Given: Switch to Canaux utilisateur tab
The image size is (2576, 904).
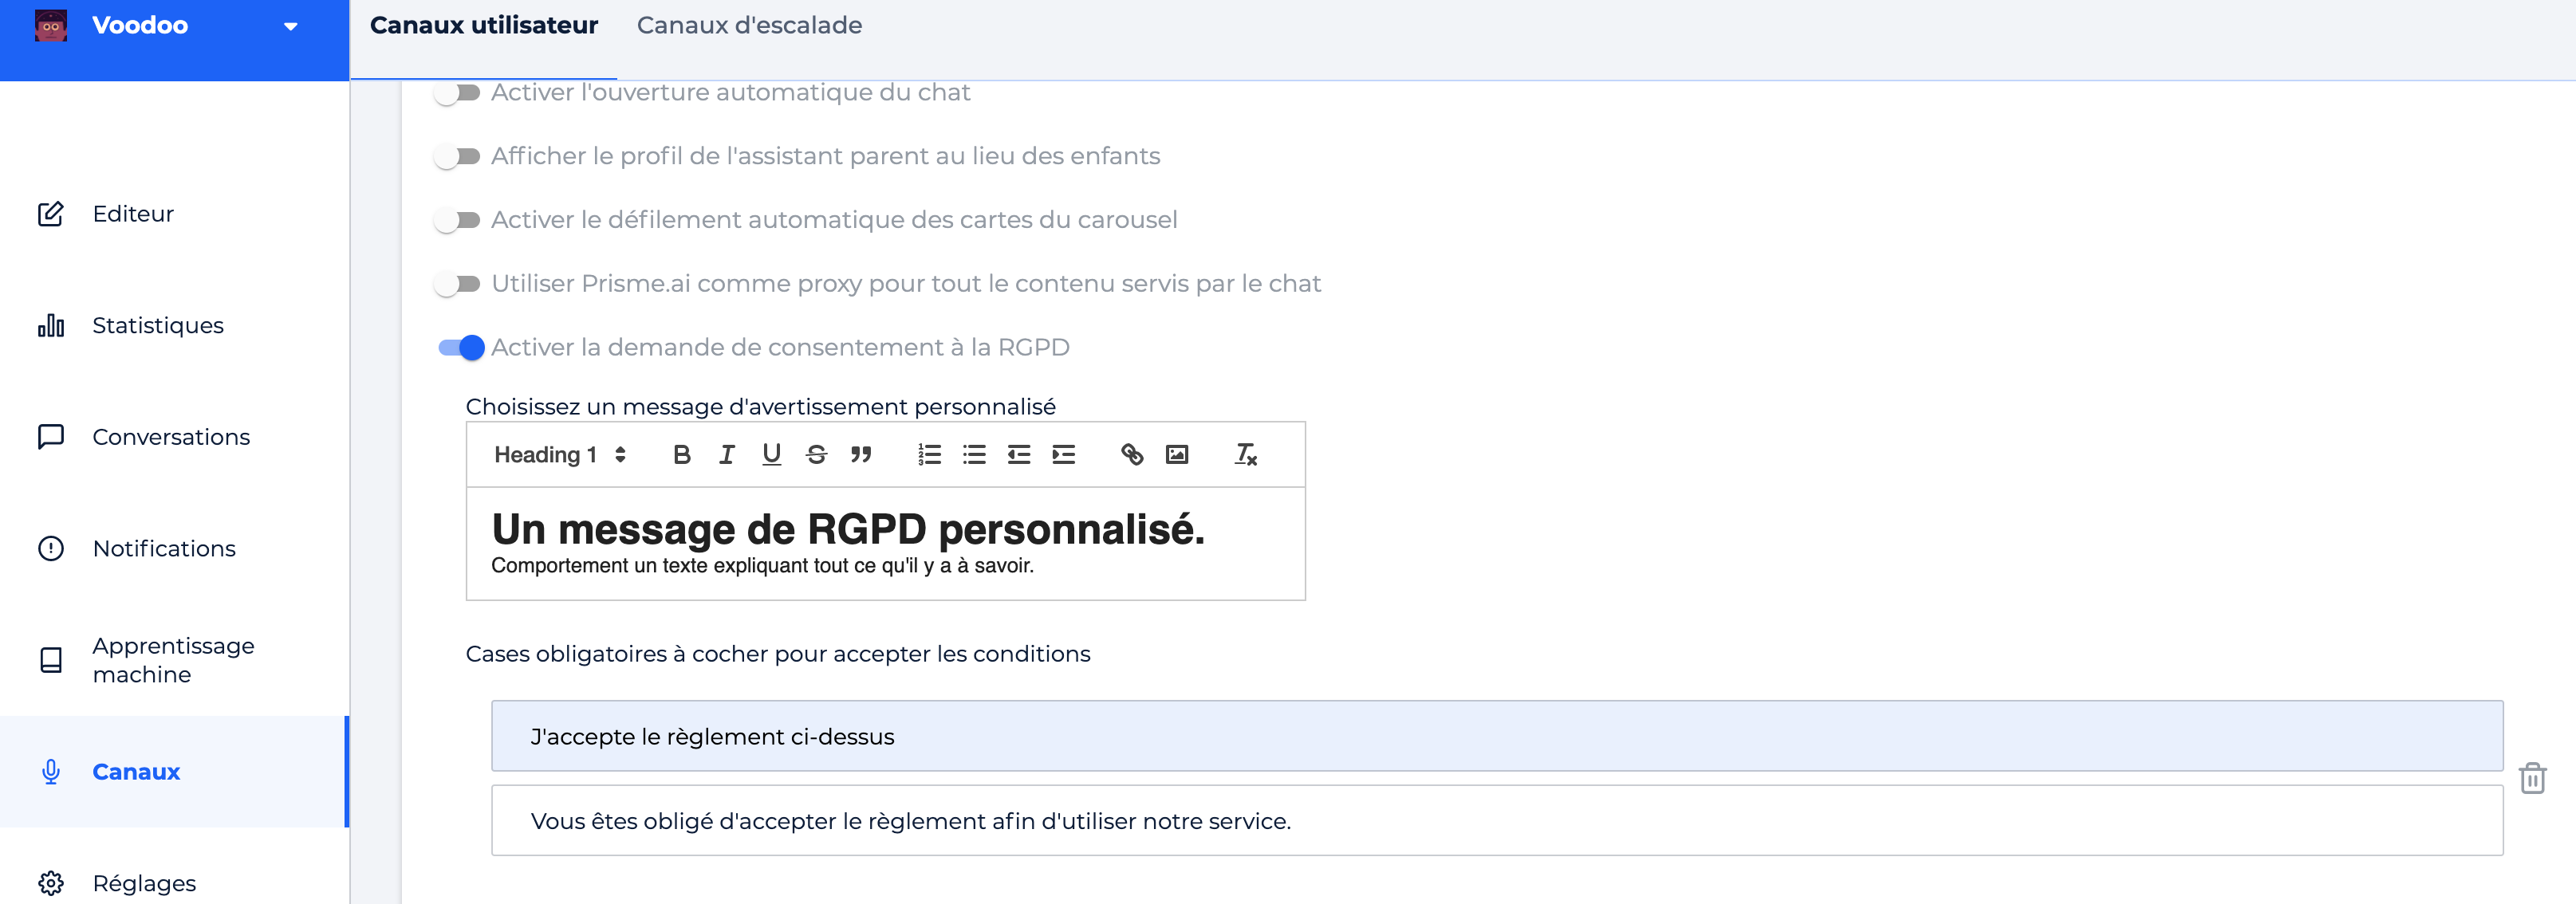Looking at the screenshot, I should pos(484,25).
